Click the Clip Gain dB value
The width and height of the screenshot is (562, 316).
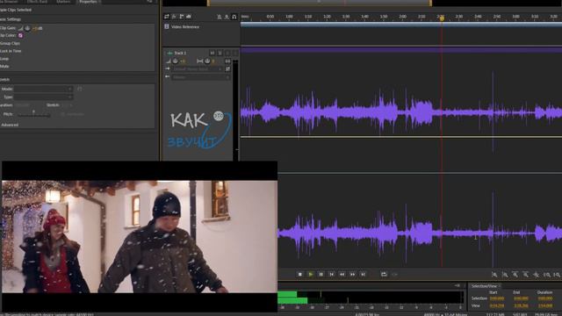37,28
